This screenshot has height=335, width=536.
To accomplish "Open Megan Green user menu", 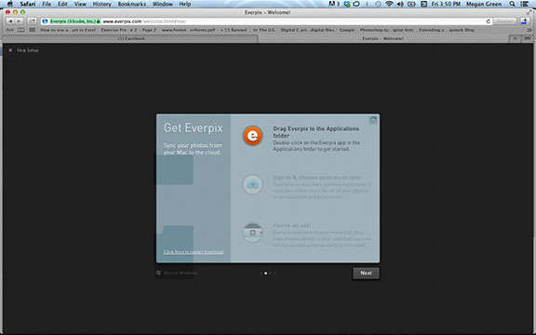I will point(484,4).
